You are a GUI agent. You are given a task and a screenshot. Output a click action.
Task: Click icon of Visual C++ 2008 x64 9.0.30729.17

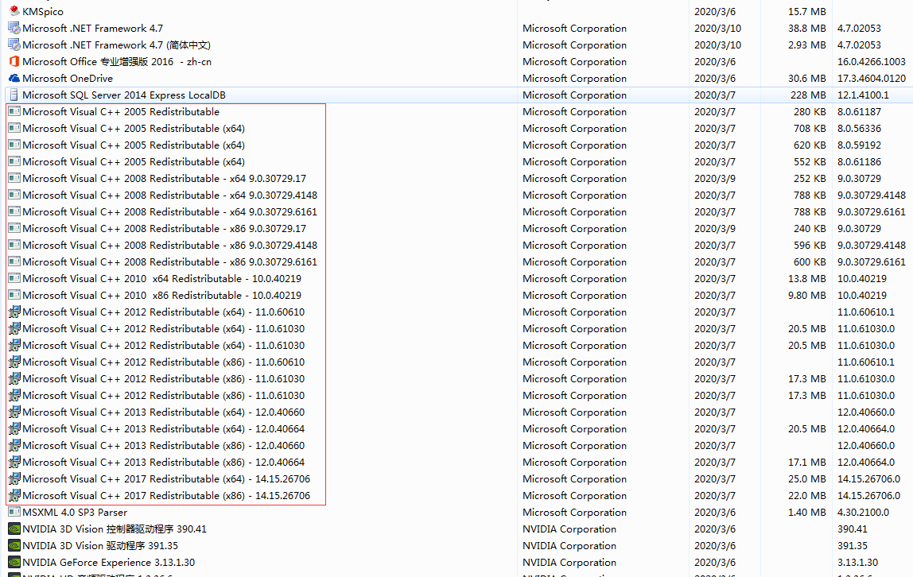pyautogui.click(x=14, y=178)
